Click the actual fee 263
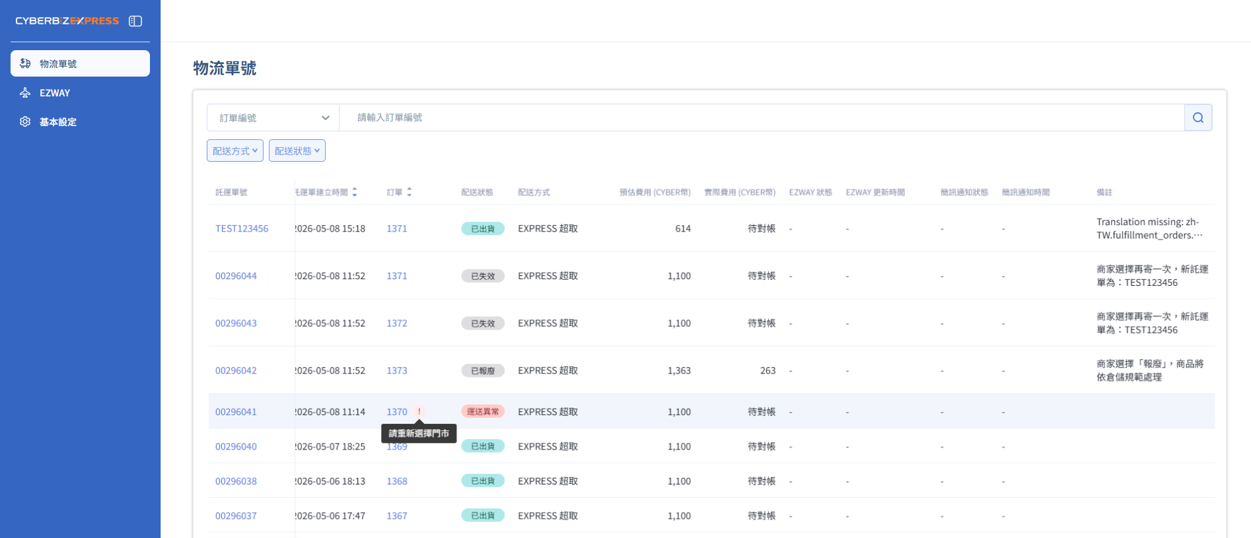 768,371
